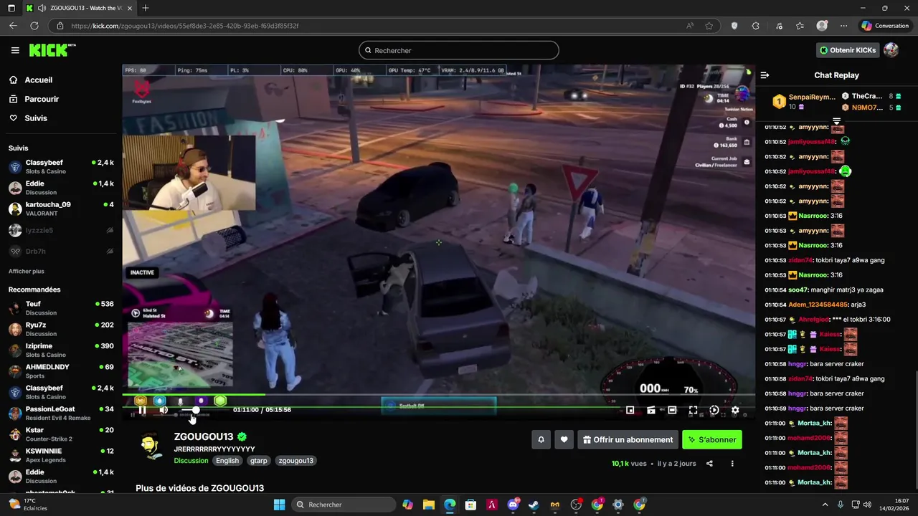
Task: Select the zgougou13 tag
Action: point(296,461)
